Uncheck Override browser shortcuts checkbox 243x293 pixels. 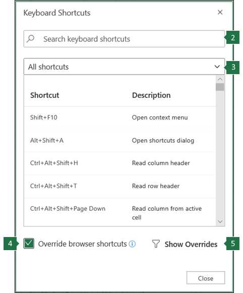coord(29,243)
